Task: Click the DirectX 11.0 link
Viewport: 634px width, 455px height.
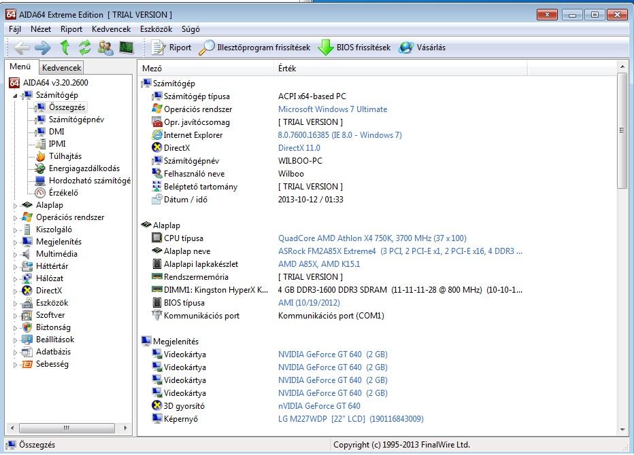Action: (299, 148)
